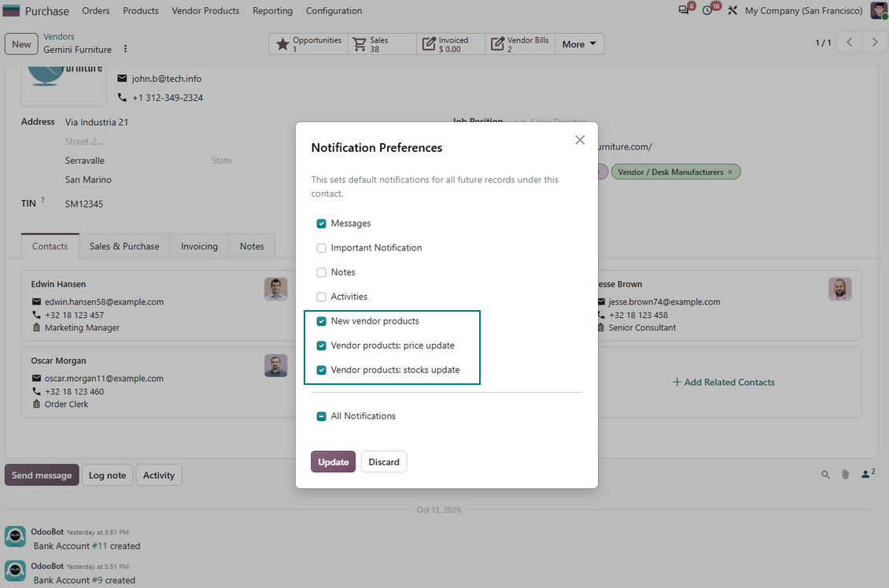Image resolution: width=889 pixels, height=588 pixels.
Task: Open the user avatar menu
Action: click(x=879, y=10)
